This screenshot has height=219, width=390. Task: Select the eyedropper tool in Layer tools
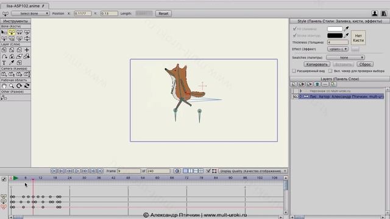tap(12, 63)
